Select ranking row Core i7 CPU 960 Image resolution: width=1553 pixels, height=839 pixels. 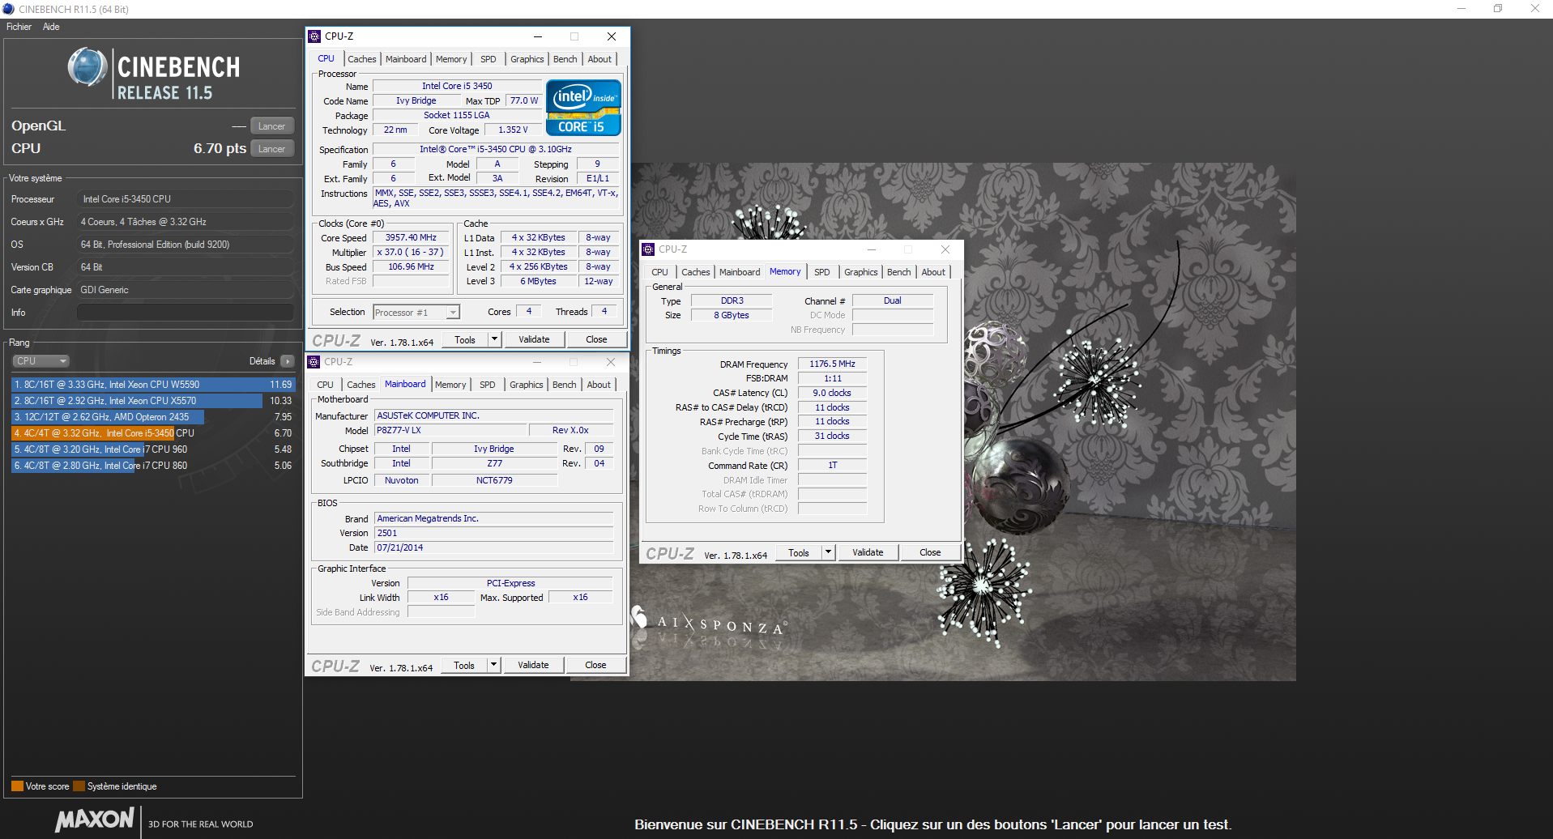coord(153,449)
